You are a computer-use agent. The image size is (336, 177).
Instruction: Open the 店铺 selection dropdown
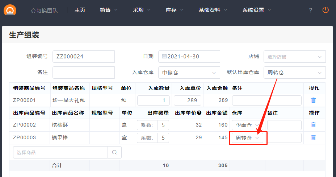click(294, 57)
